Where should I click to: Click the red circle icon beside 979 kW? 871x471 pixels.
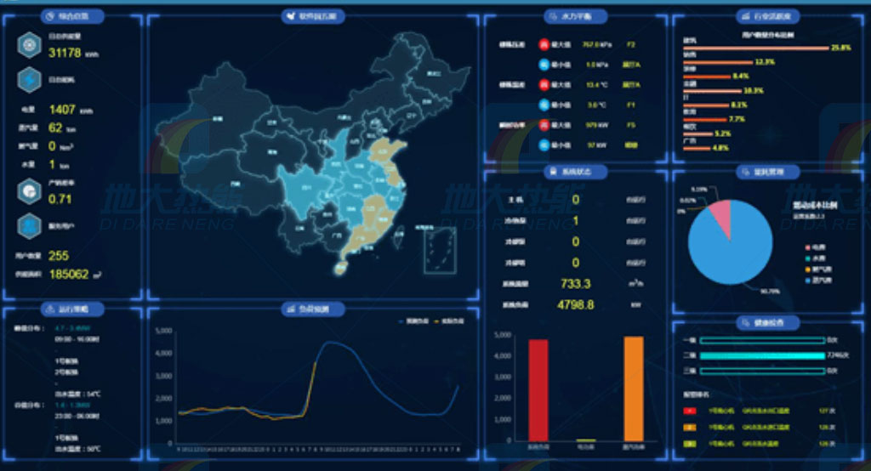[x=544, y=126]
